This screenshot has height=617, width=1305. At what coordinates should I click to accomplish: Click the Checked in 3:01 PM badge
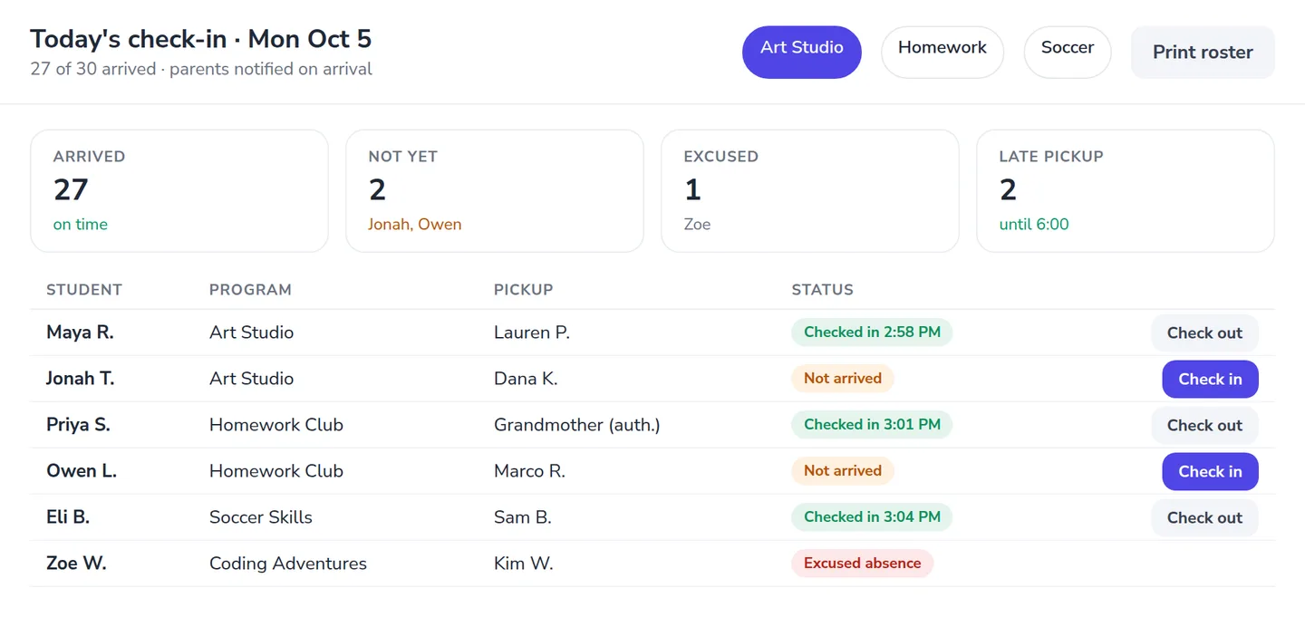pos(872,424)
